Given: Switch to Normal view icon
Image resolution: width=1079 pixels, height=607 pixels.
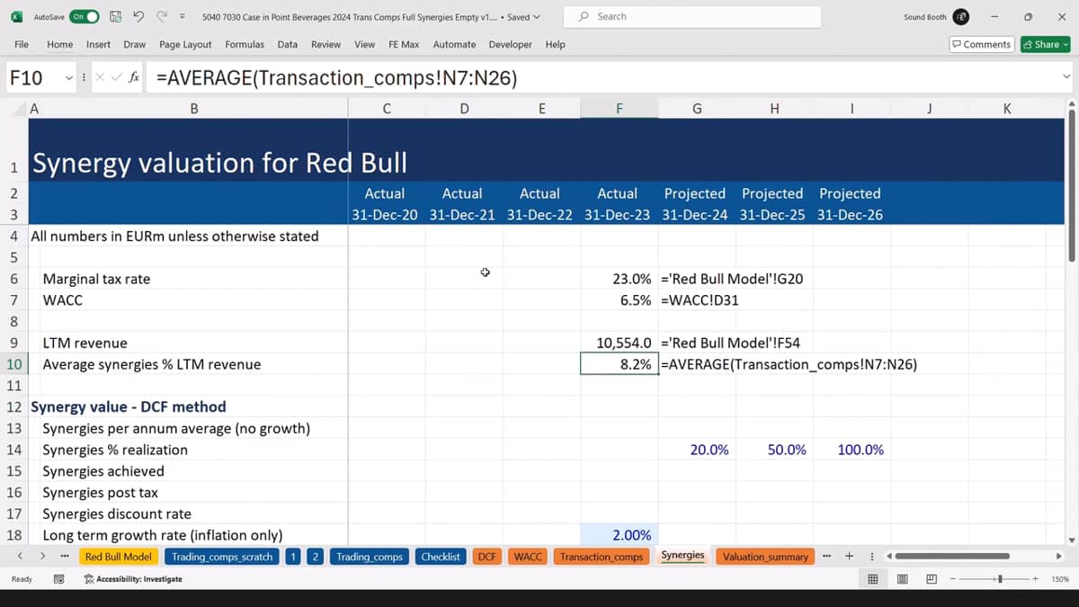Looking at the screenshot, I should (x=872, y=579).
